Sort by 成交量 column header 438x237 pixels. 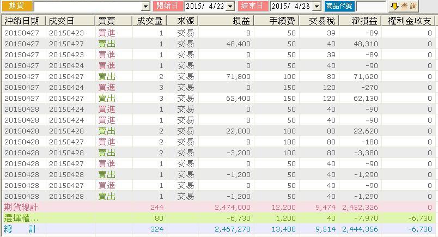point(149,21)
